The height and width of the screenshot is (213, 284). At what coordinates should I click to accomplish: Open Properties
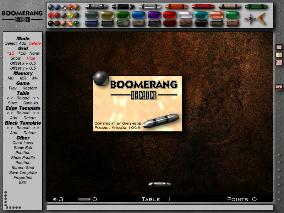coord(23,178)
